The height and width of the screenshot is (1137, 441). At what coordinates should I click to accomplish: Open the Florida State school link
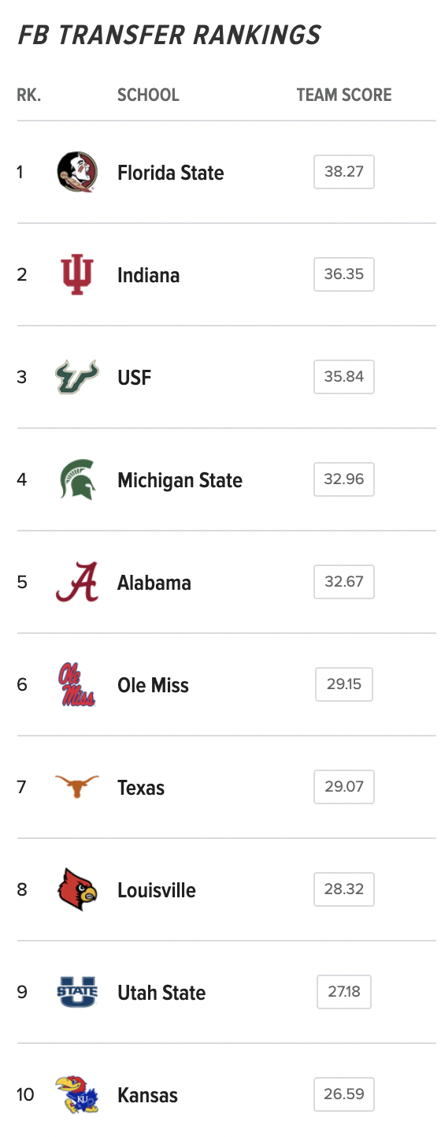tap(171, 173)
